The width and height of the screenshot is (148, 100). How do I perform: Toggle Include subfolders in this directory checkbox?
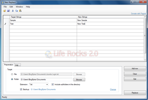53,84
